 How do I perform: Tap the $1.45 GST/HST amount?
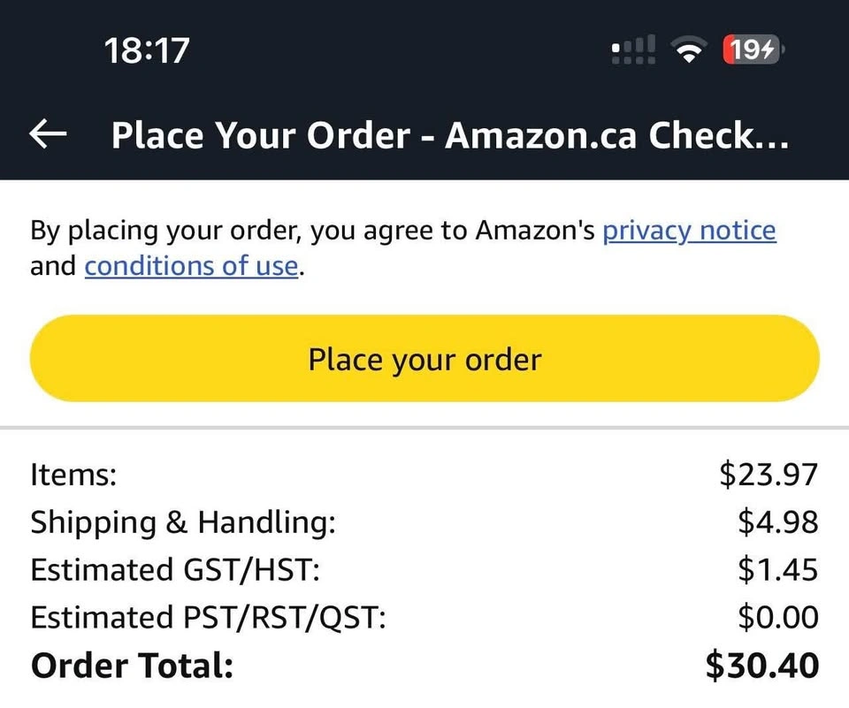(x=778, y=569)
